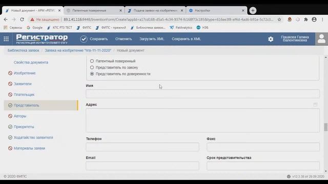Open the apps grid menu icon
Screen dimensions: 328x184
click(6, 39)
